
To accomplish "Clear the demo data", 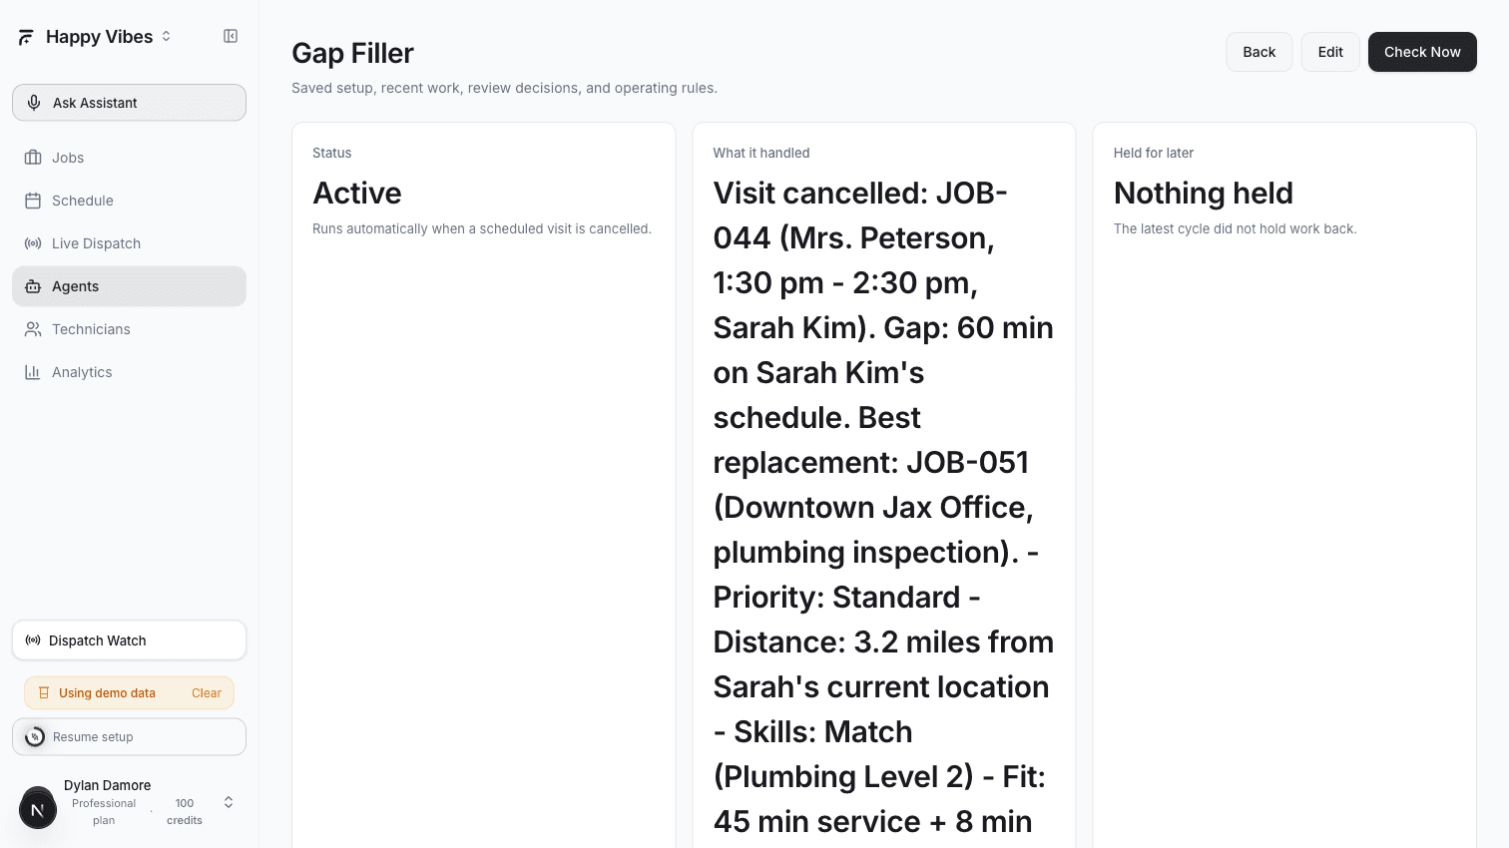I will pos(207,692).
